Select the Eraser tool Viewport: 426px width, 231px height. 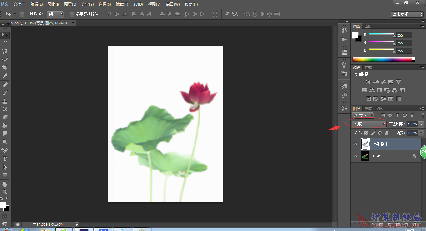[5, 117]
